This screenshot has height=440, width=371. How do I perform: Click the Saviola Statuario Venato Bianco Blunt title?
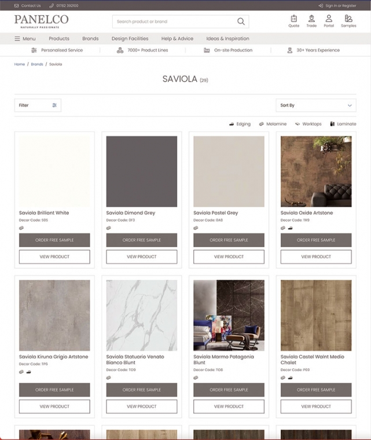[135, 360]
